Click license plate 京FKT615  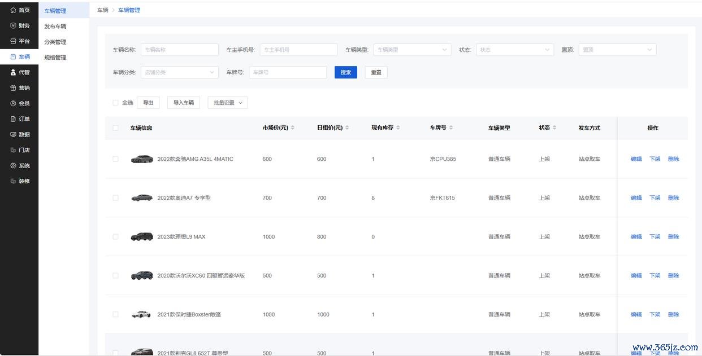point(443,198)
